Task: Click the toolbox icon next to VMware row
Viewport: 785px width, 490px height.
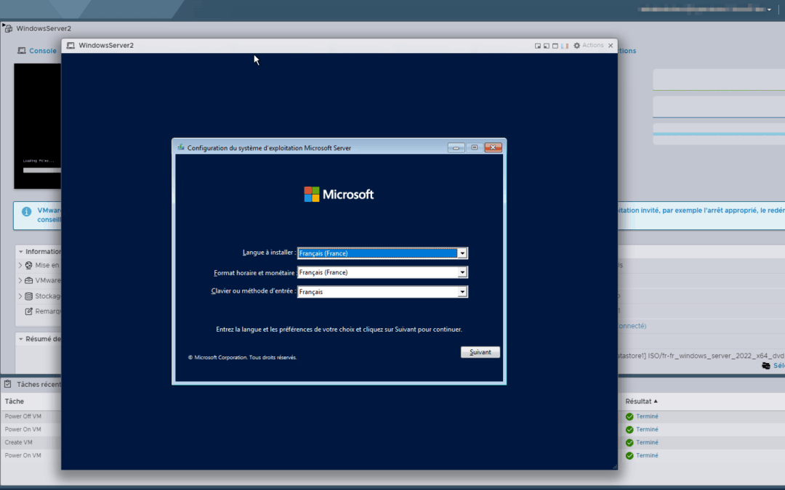Action: [29, 280]
